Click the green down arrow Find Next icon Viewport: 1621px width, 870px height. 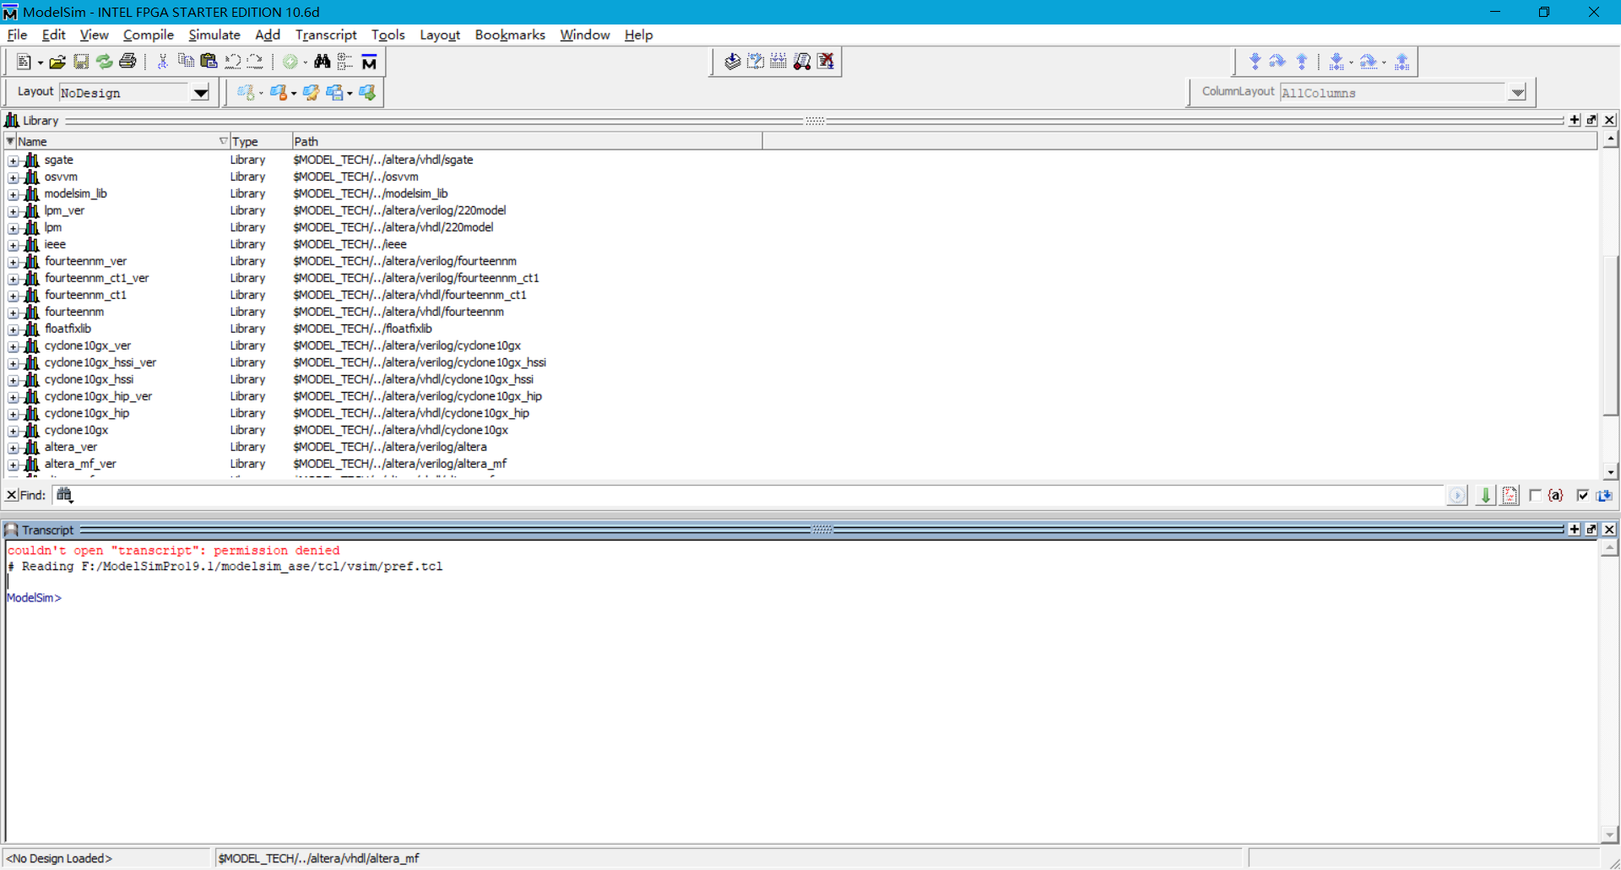tap(1486, 496)
